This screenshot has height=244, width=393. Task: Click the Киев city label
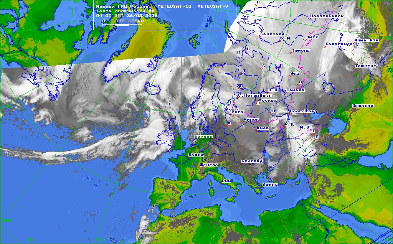point(263,128)
